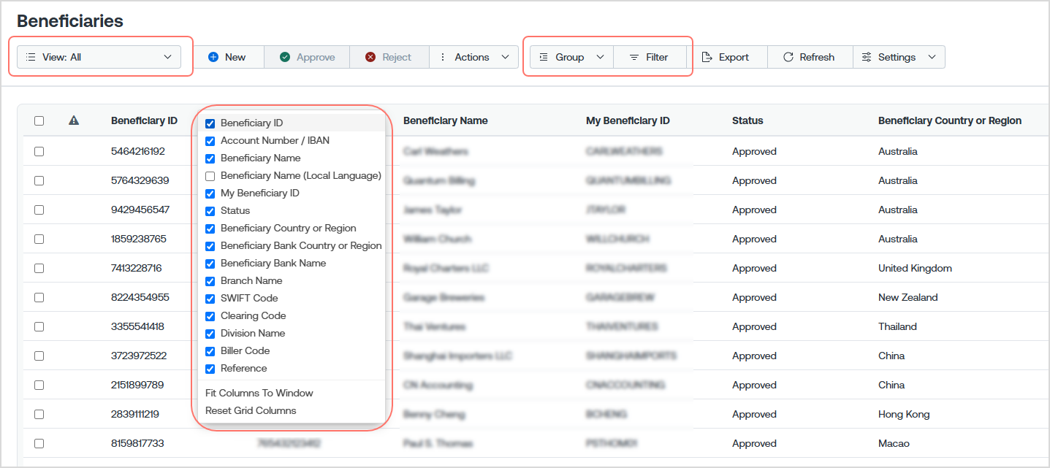Click the list icon in View selector
Viewport: 1050px width, 468px height.
[31, 57]
